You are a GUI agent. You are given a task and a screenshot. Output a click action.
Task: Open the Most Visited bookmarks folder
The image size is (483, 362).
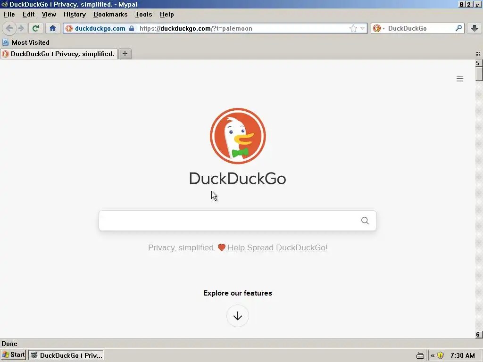(x=26, y=42)
